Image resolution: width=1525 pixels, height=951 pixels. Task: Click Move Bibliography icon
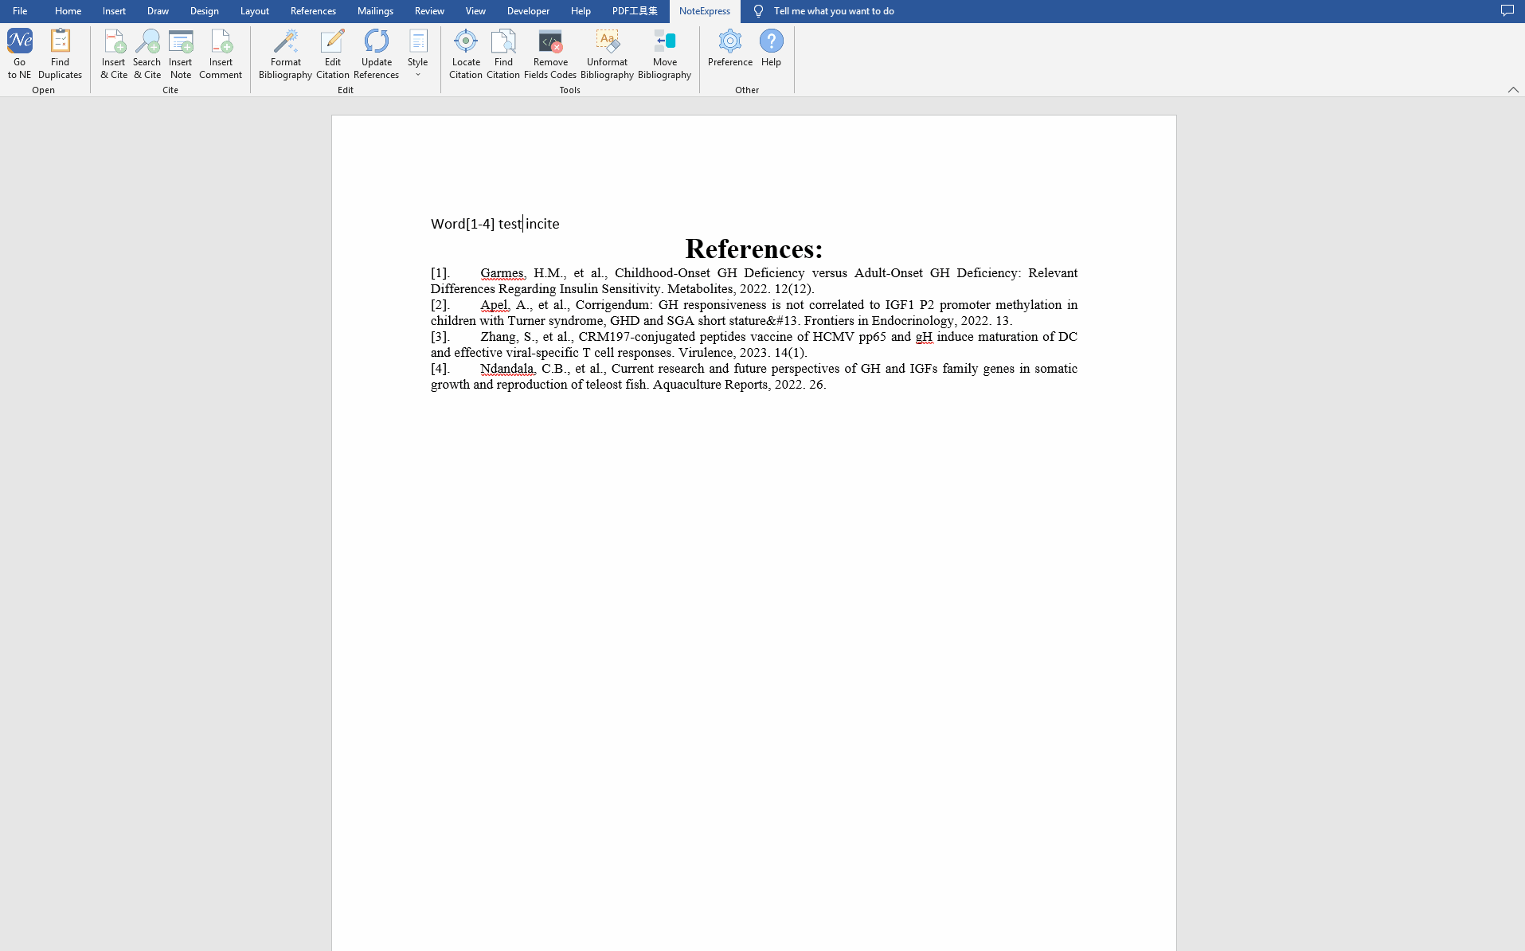(665, 53)
